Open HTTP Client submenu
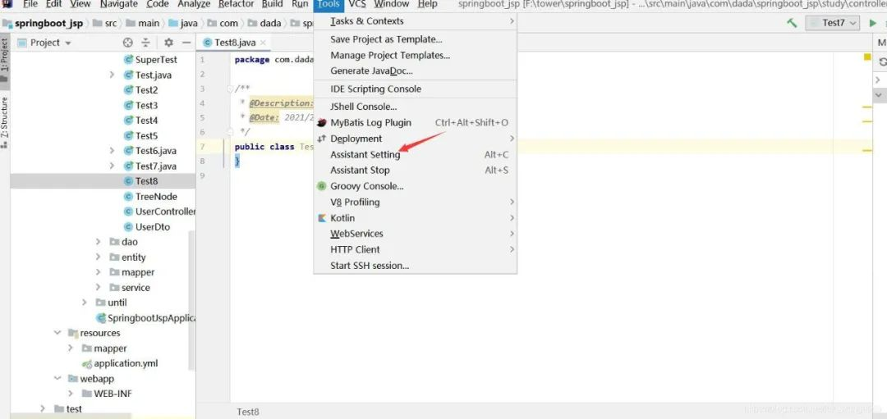This screenshot has width=887, height=419. click(x=416, y=249)
